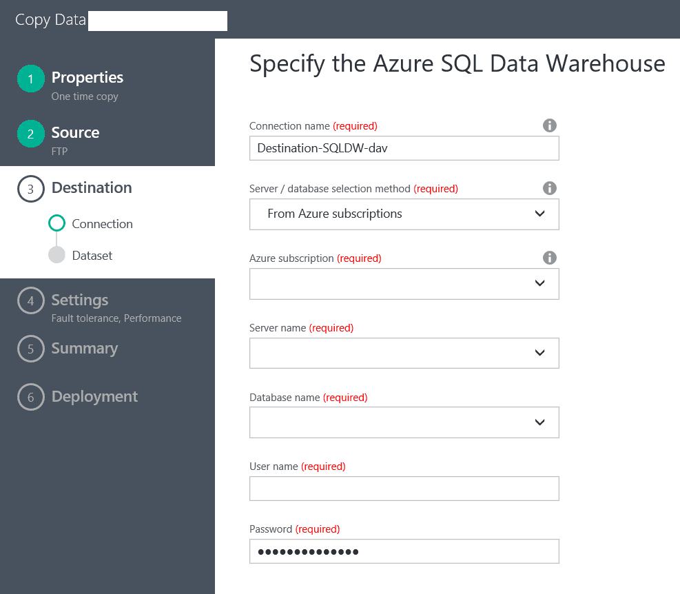Go to the Properties wizard step
The image size is (680, 594).
click(87, 77)
